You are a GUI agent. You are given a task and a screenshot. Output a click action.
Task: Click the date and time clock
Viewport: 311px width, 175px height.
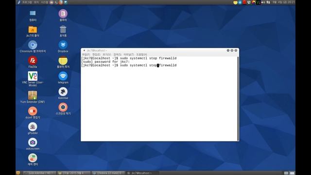[283, 2]
